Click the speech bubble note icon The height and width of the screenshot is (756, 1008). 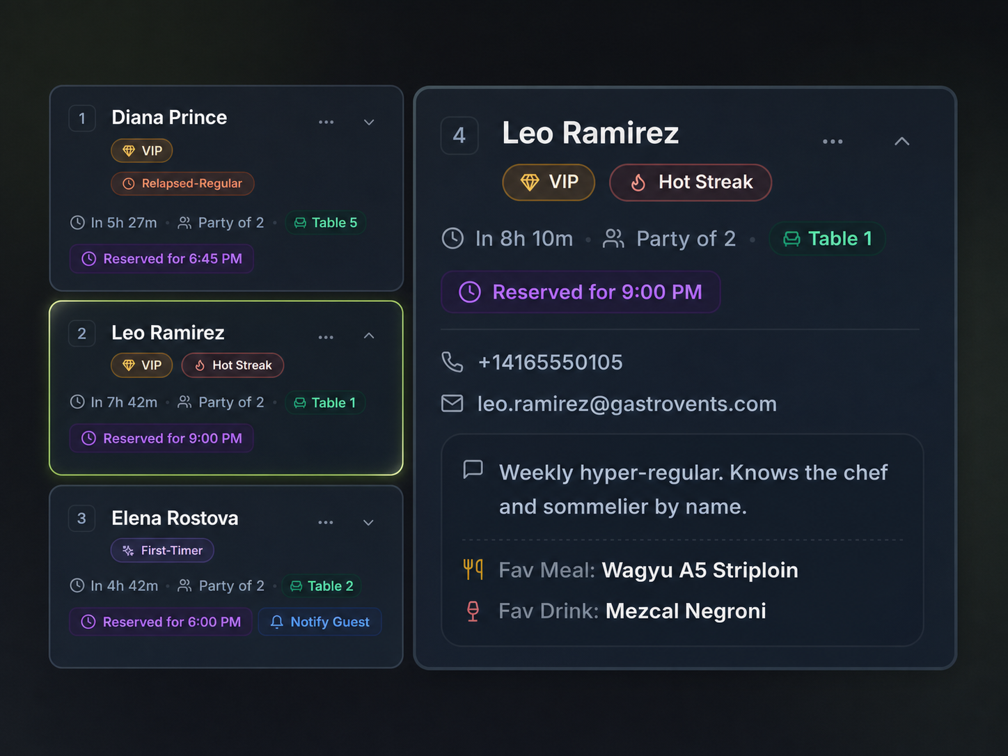[473, 470]
